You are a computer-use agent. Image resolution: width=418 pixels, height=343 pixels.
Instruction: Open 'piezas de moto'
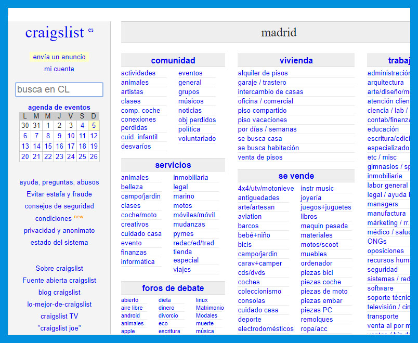point(324,292)
